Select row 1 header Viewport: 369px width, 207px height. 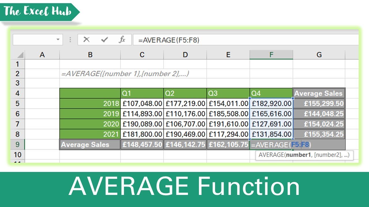click(x=18, y=64)
